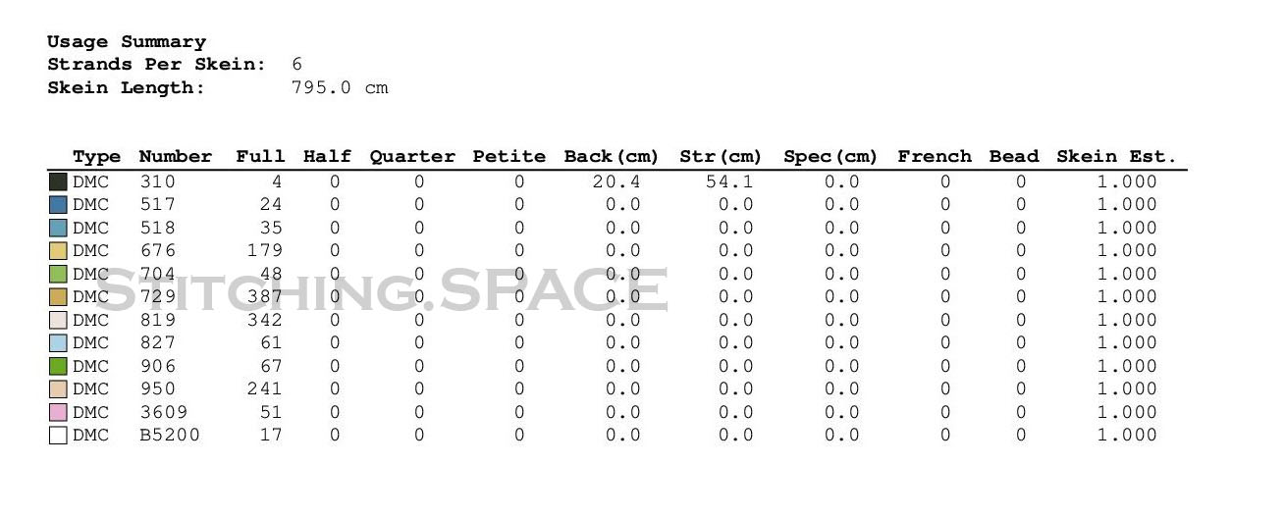Click the Skein Est. column header
1285x517 pixels.
click(x=1116, y=157)
